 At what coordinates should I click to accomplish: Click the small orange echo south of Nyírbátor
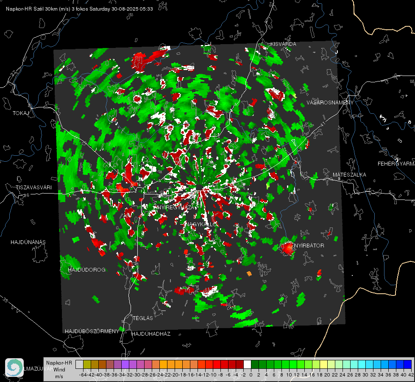[249, 273]
